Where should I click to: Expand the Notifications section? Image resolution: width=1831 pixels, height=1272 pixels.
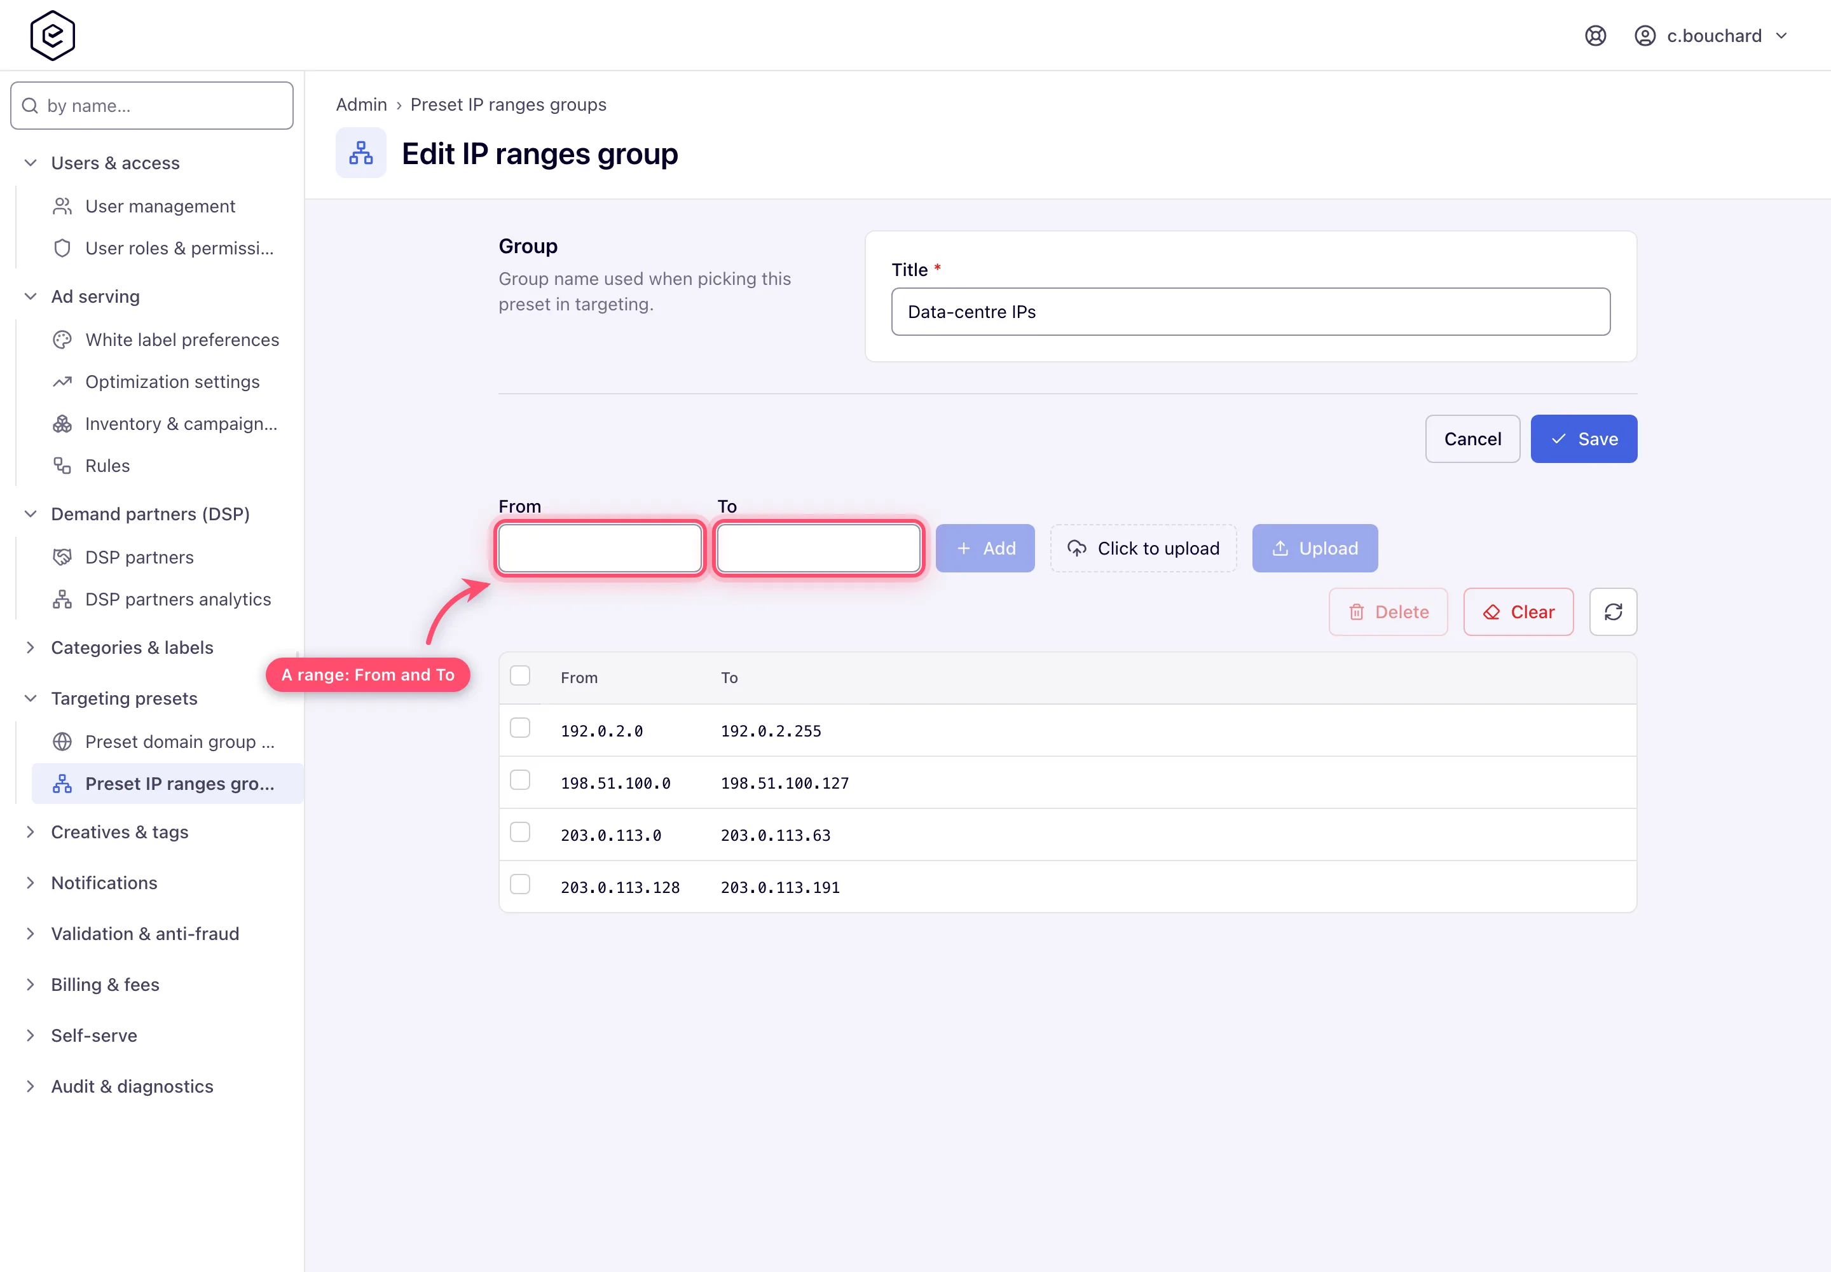coord(31,883)
